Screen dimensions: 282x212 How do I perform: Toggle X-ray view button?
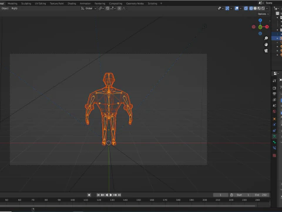coord(246,8)
